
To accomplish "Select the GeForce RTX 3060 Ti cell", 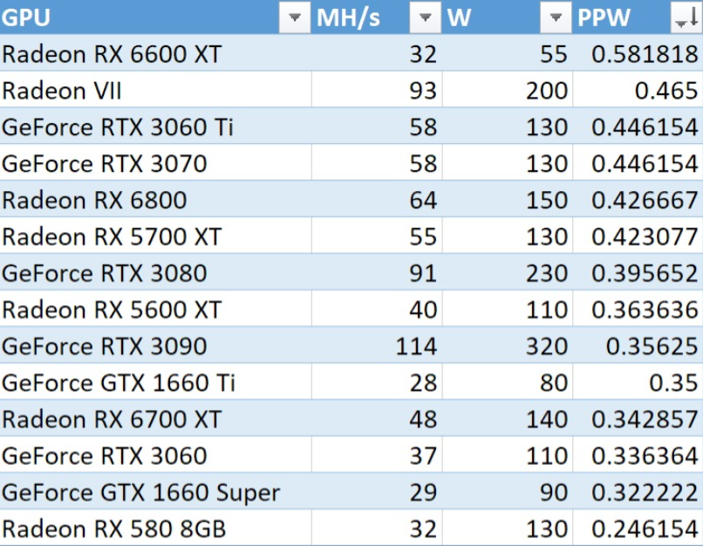I will point(155,126).
